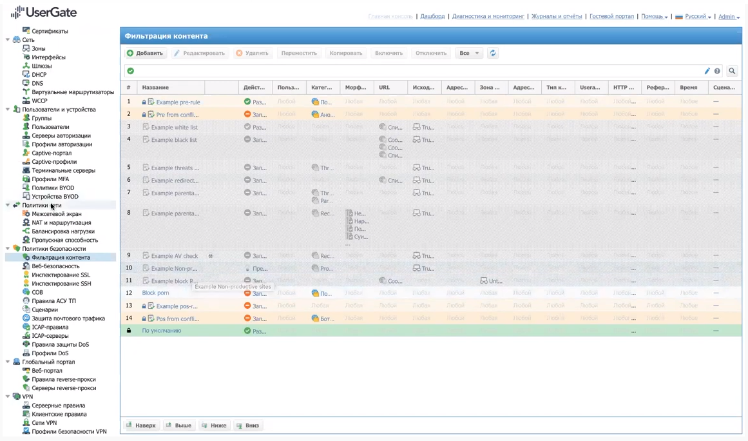Click the lock icon on the default rule row
Screen dimensions: 748x441
coord(129,331)
